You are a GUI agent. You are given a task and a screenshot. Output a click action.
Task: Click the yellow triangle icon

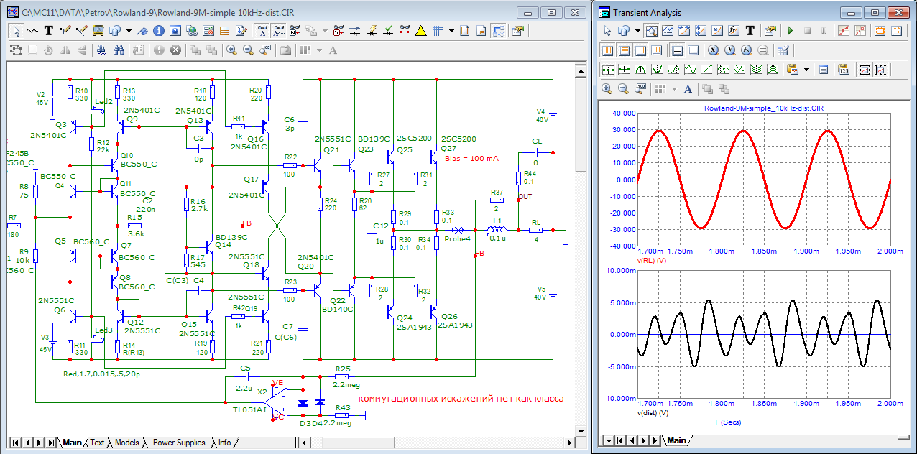coord(420,31)
